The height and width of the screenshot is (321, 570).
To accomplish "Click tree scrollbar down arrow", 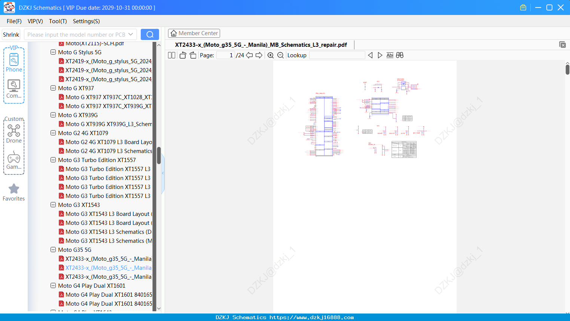I will [x=159, y=309].
